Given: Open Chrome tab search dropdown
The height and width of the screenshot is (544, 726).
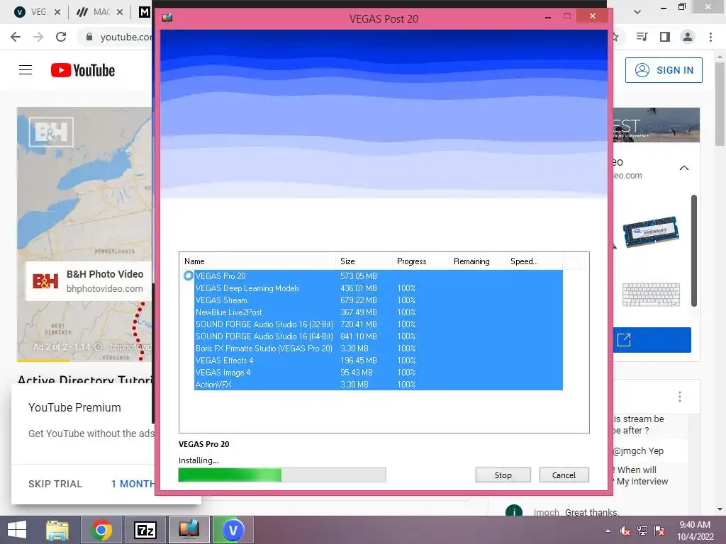Looking at the screenshot, I should click(637, 12).
